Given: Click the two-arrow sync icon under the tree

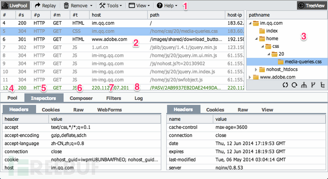Looking at the screenshot, I should click(285, 85).
